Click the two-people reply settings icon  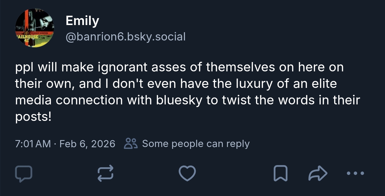pos(131,144)
